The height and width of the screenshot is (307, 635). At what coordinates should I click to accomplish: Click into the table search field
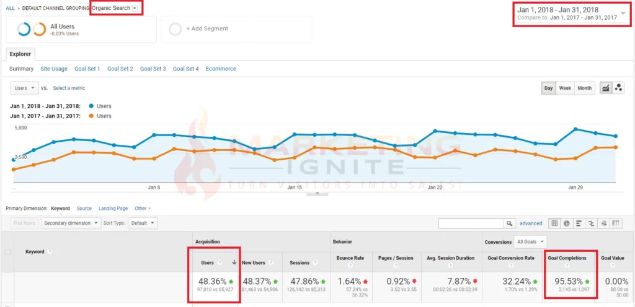tap(471, 223)
